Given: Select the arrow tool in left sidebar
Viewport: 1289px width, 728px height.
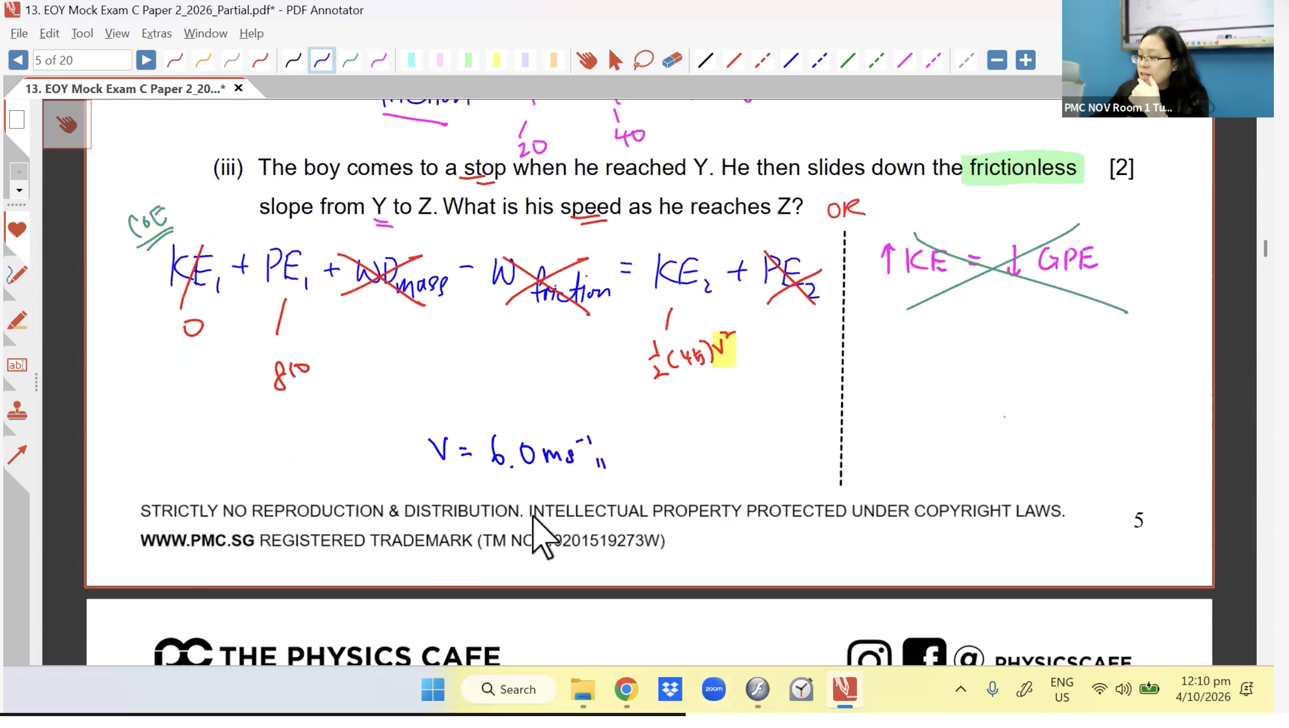Looking at the screenshot, I should 17,455.
